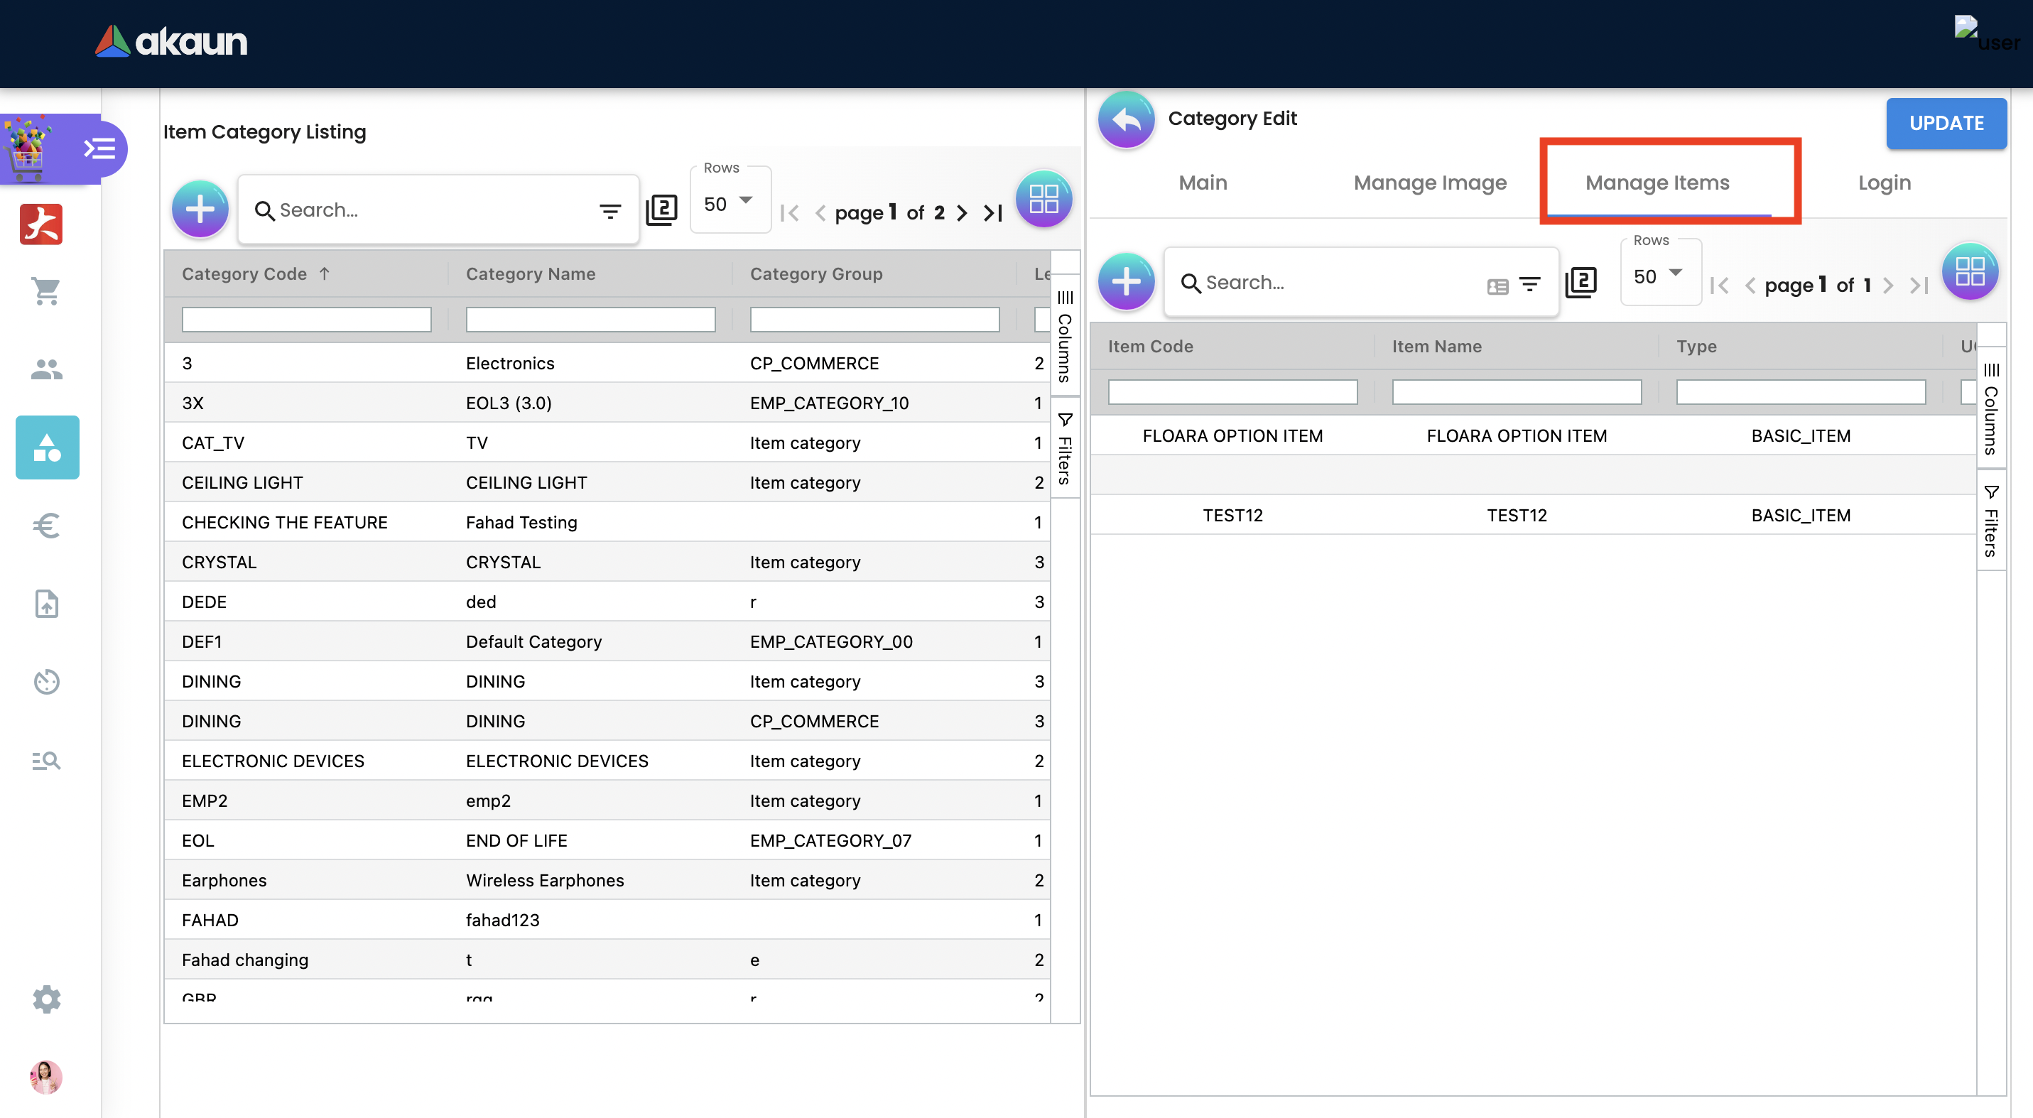Click the shopping cart sidebar icon

point(45,291)
